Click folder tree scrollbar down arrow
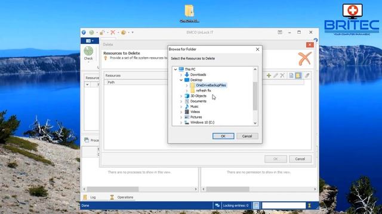Screen dimensions: 382x214 pos(255,123)
